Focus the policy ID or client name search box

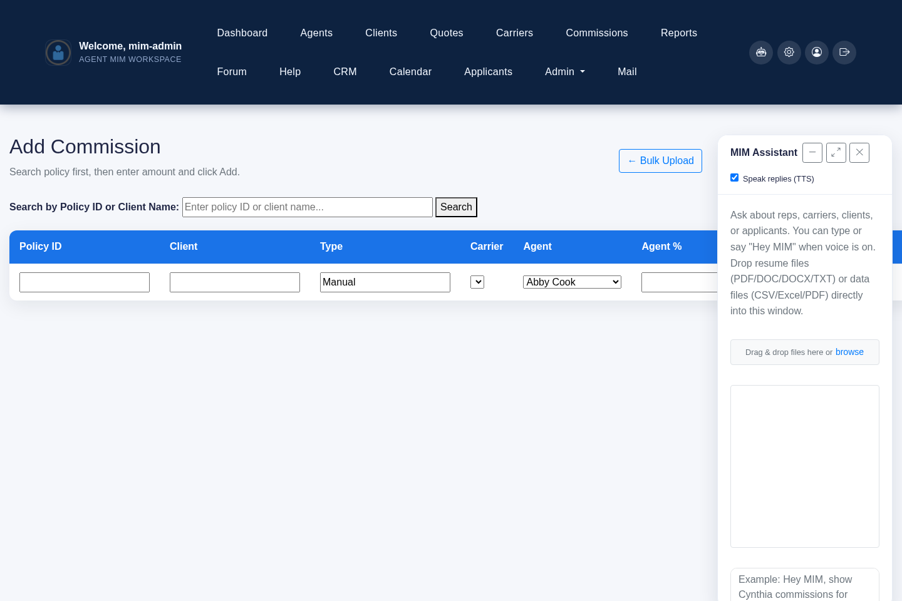coord(308,207)
